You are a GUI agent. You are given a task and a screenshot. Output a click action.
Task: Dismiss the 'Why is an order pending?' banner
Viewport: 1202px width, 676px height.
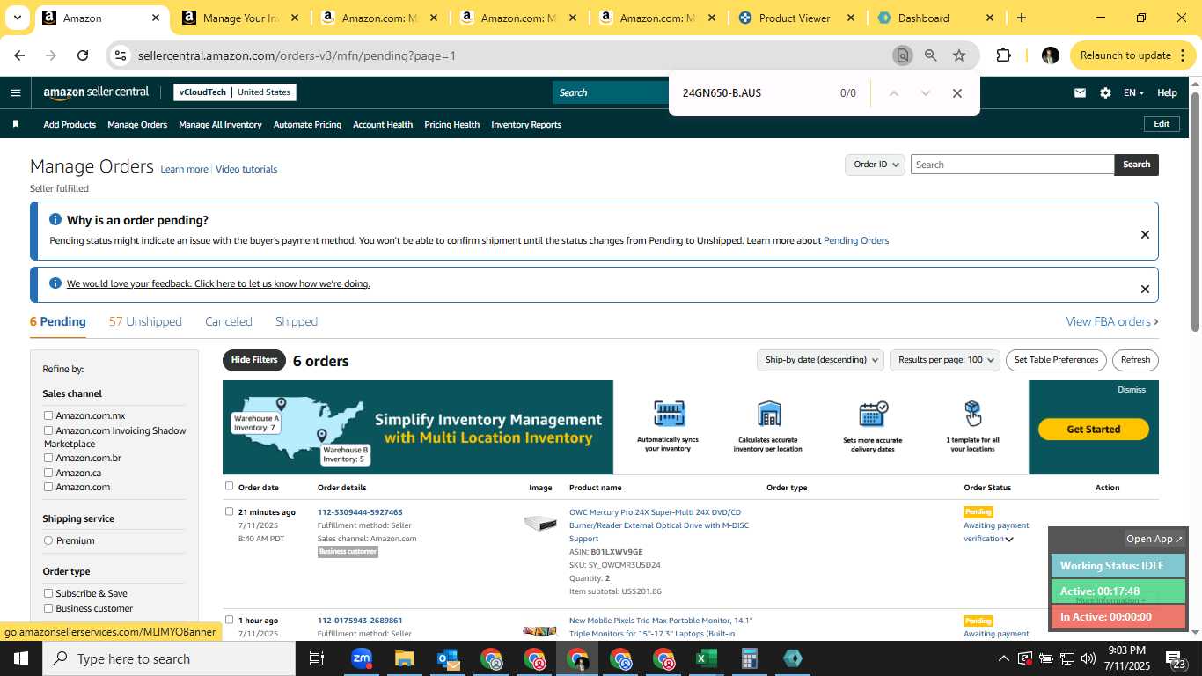pos(1145,234)
